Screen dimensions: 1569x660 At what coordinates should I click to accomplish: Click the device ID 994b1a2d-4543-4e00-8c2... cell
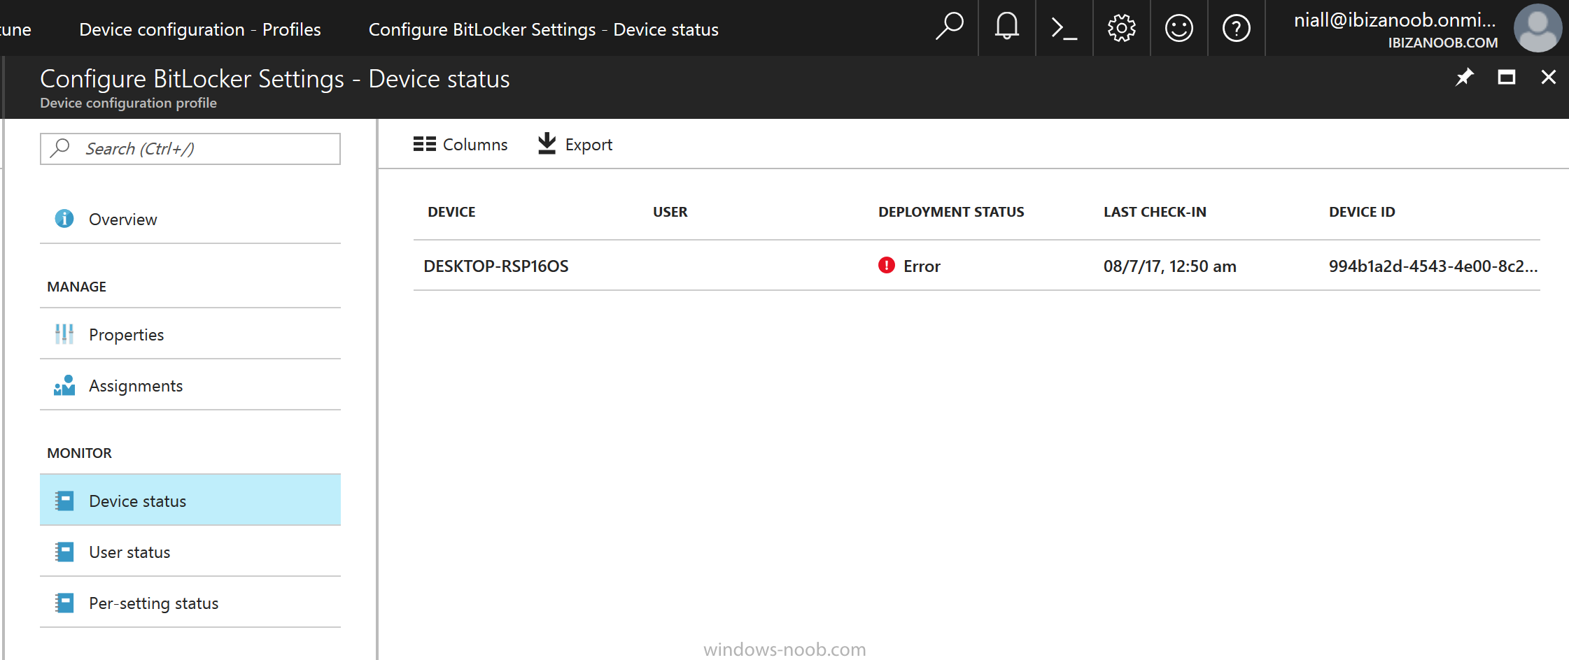[1433, 266]
